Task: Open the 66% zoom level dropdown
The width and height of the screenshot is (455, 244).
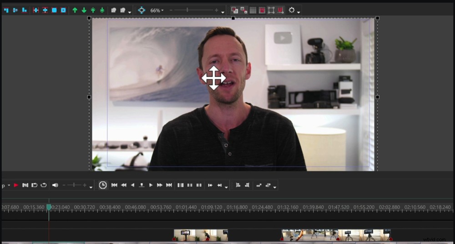Action: tap(157, 10)
